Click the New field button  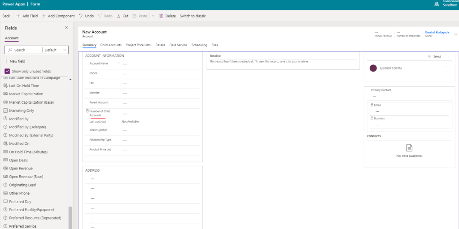15,61
